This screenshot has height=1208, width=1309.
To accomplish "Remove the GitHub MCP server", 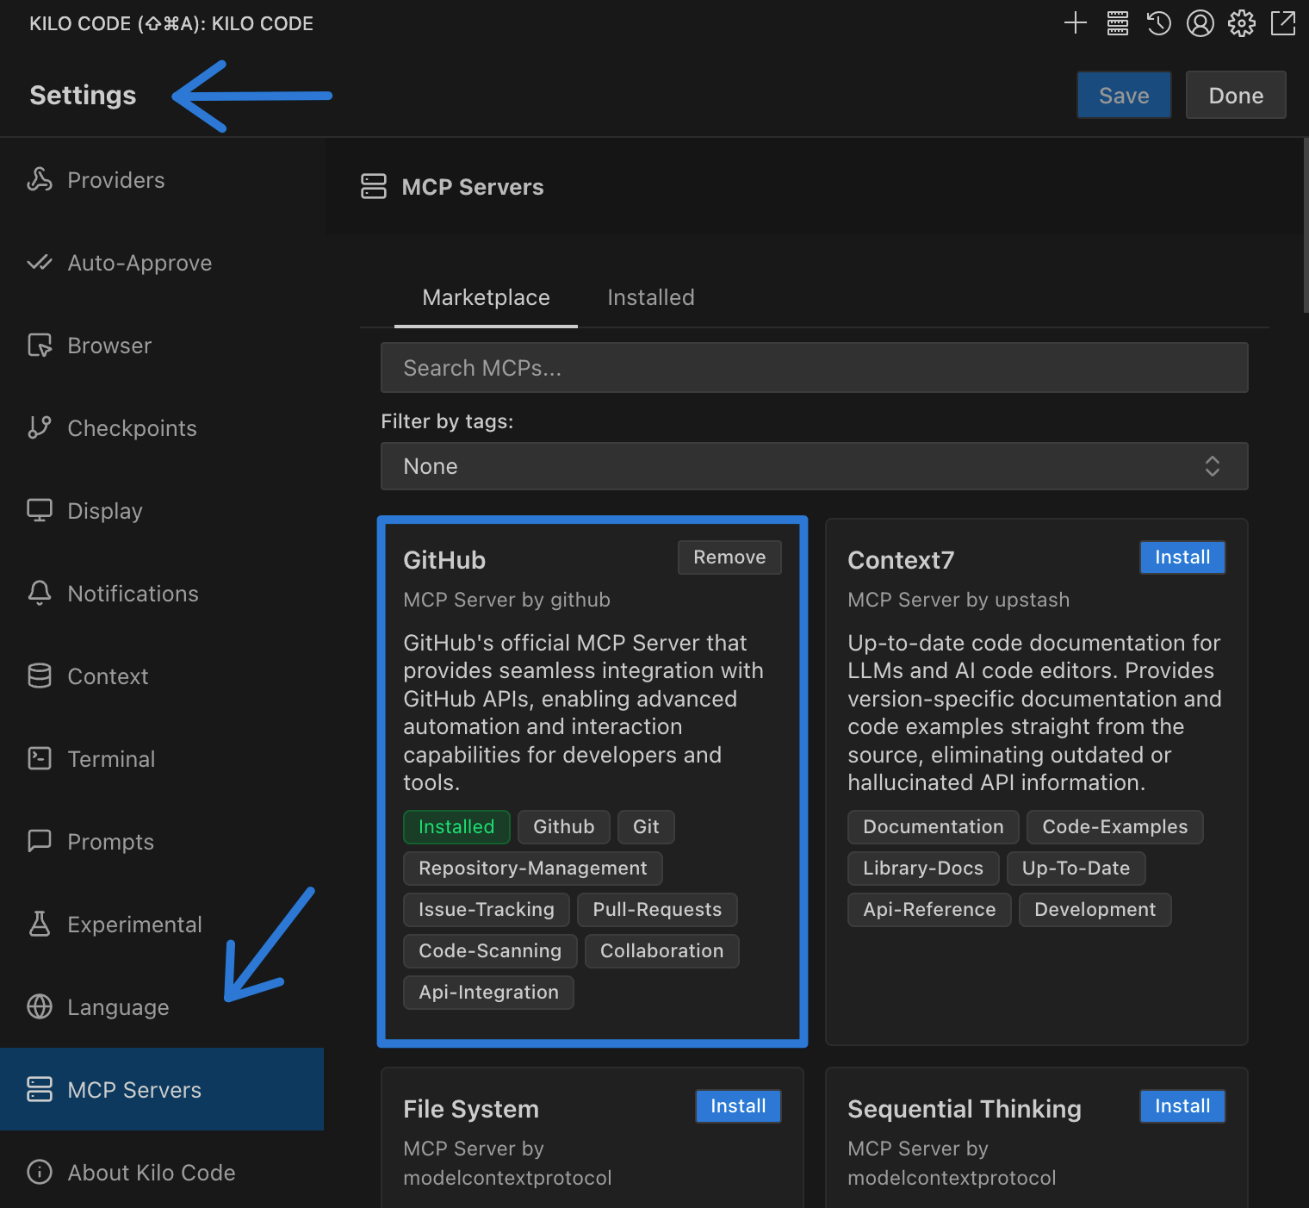I will coord(729,557).
